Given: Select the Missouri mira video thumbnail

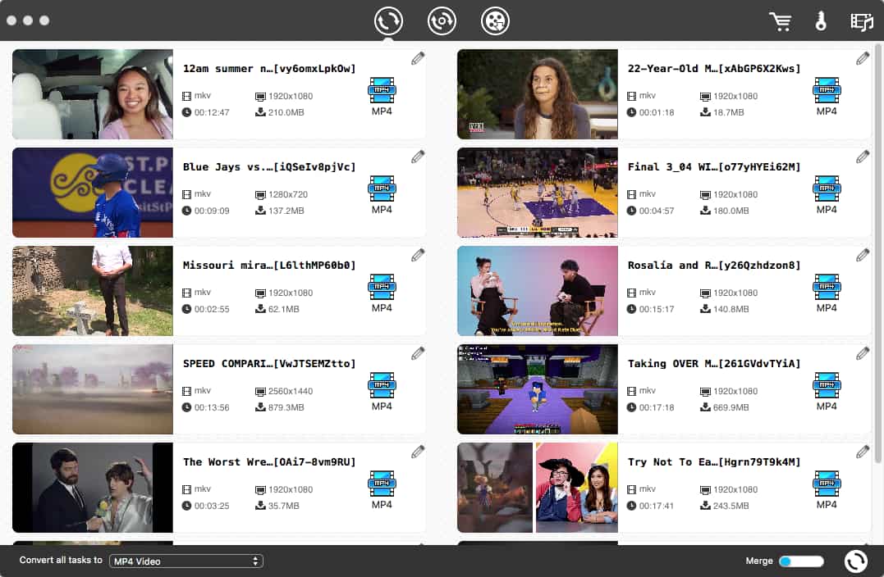Looking at the screenshot, I should coord(93,291).
